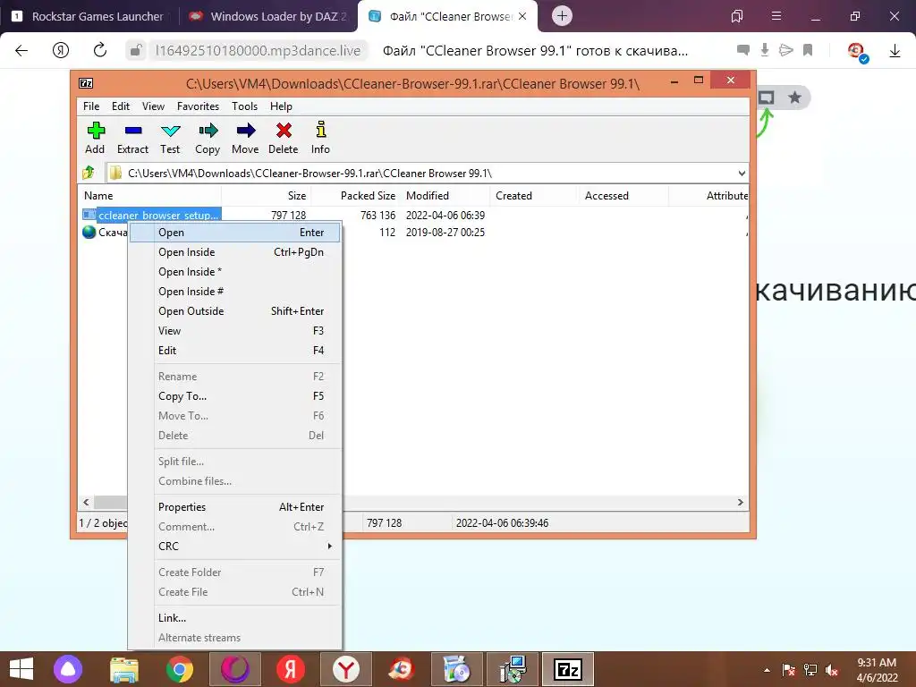The image size is (916, 687).
Task: Open the Help menu
Action: pyautogui.click(x=281, y=106)
